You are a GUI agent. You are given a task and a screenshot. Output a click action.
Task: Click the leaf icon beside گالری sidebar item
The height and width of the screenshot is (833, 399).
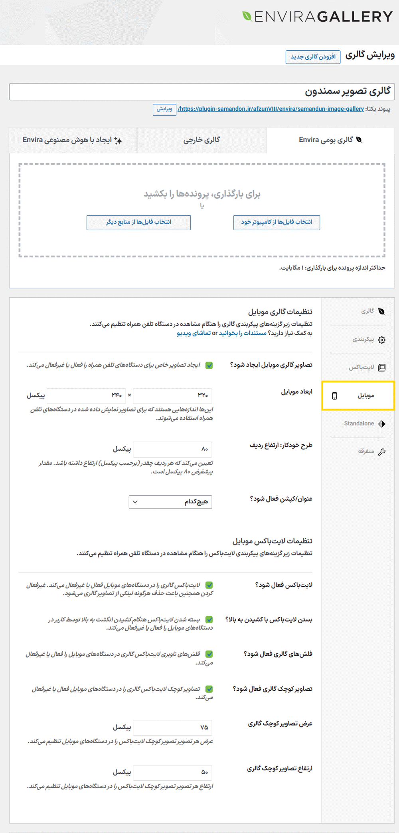coord(382,312)
